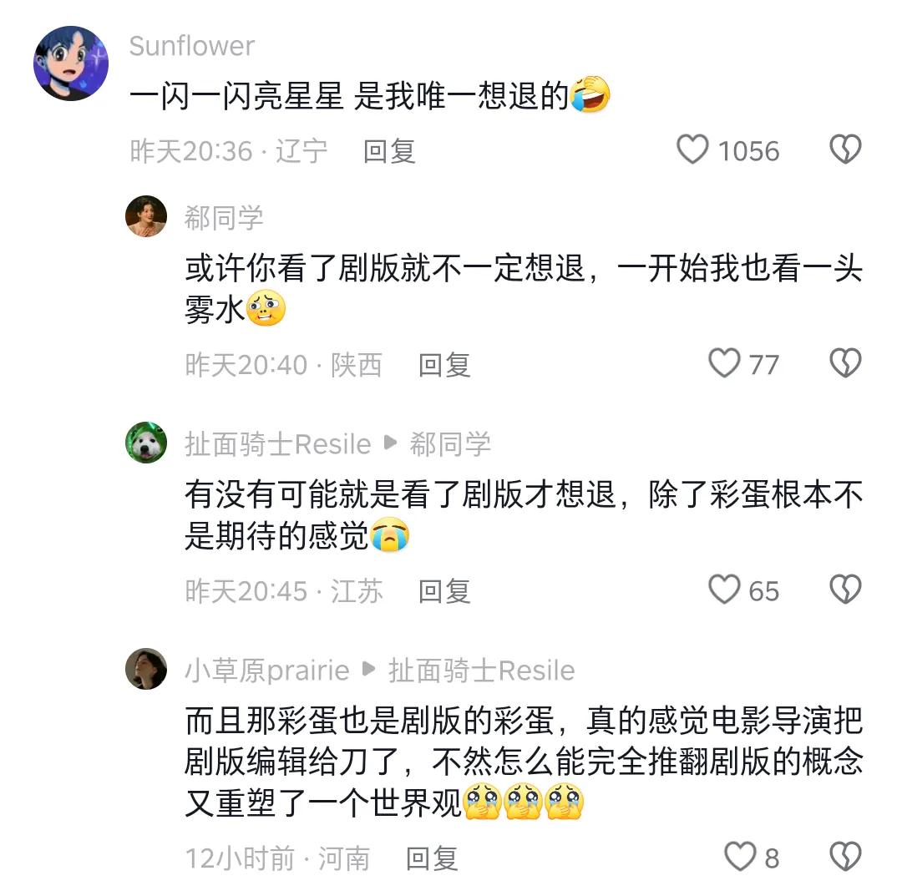Click the dislike icon beside 郗同学's reply
The height and width of the screenshot is (891, 902).
846,362
